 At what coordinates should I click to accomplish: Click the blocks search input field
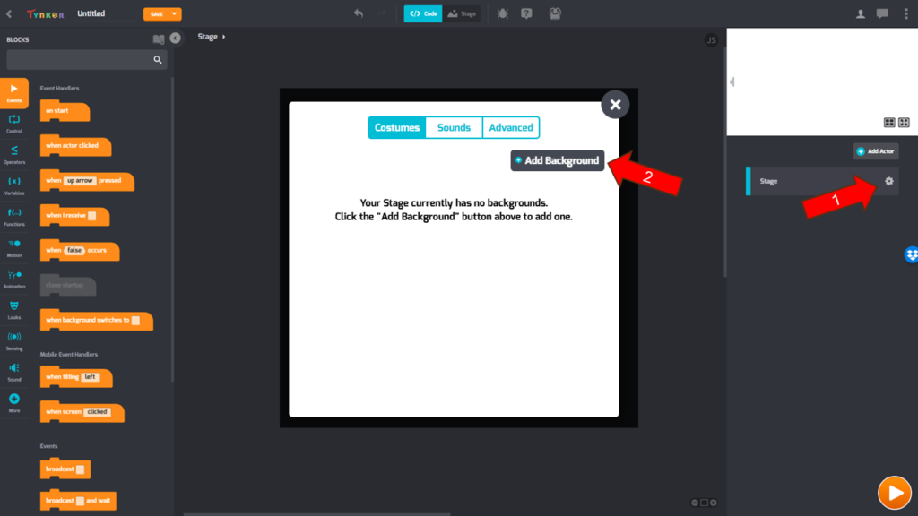[79, 60]
